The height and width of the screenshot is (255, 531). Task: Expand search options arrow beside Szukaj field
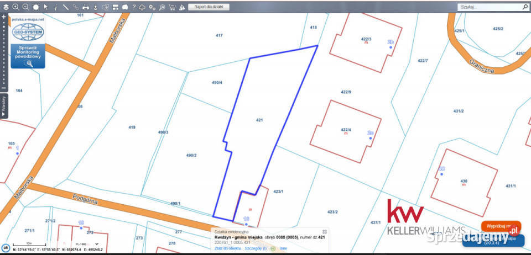click(x=525, y=7)
